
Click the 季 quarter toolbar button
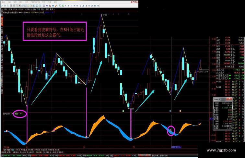95,6
